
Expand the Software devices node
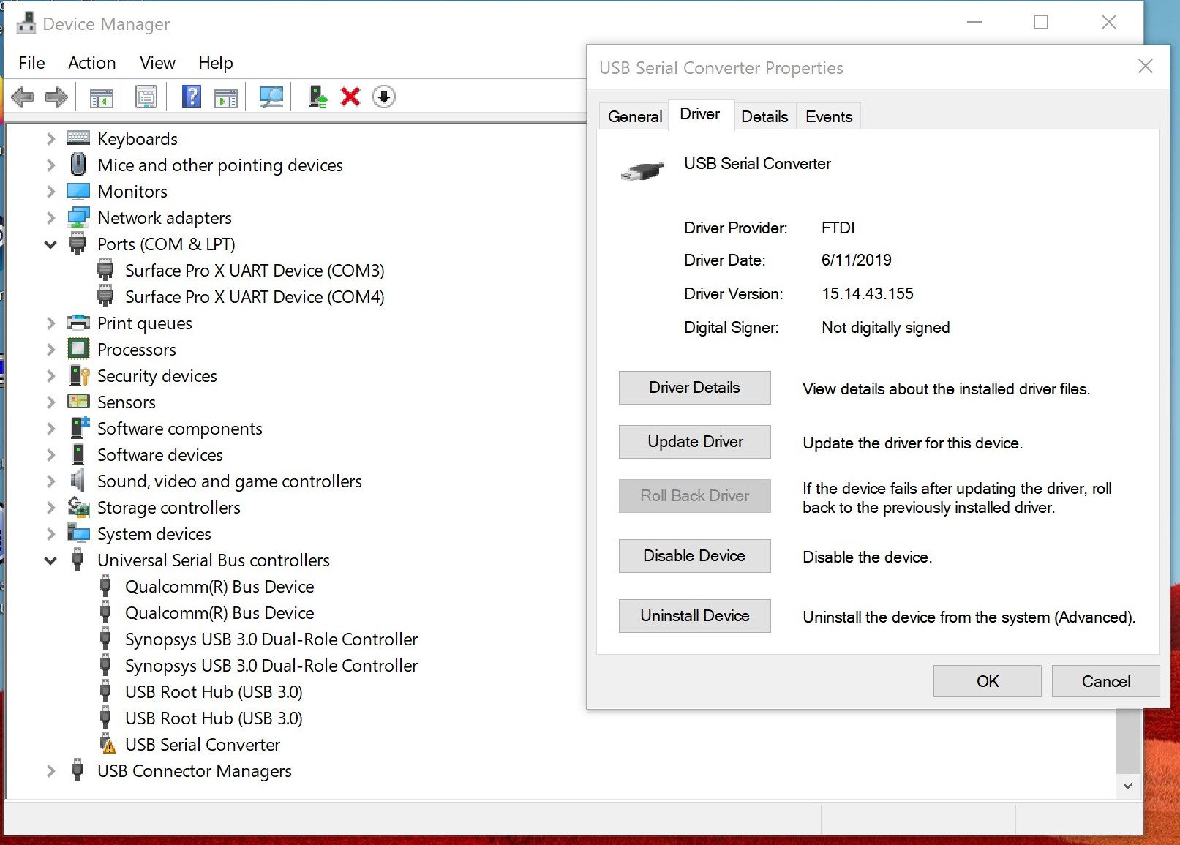click(50, 455)
